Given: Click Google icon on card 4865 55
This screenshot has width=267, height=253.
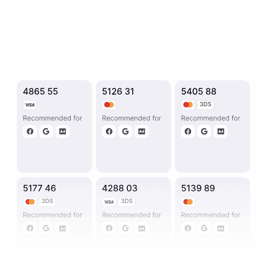Looking at the screenshot, I should coord(46,131).
